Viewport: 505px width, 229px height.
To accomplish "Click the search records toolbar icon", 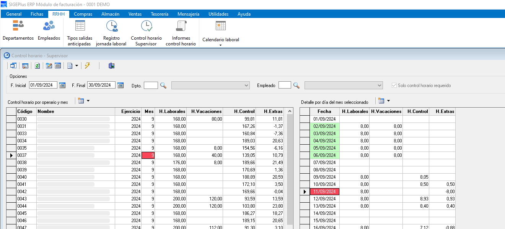I will tap(25, 66).
